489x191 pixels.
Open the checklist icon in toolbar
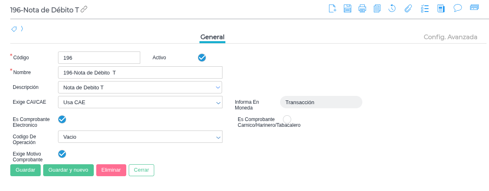coord(425,8)
